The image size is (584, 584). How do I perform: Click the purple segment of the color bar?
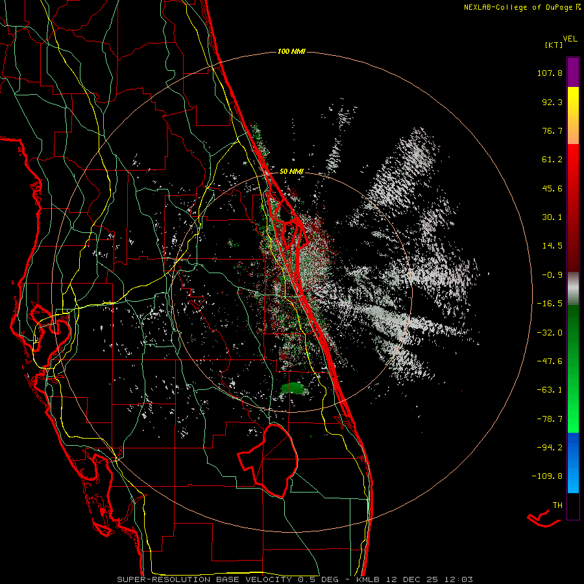click(573, 72)
